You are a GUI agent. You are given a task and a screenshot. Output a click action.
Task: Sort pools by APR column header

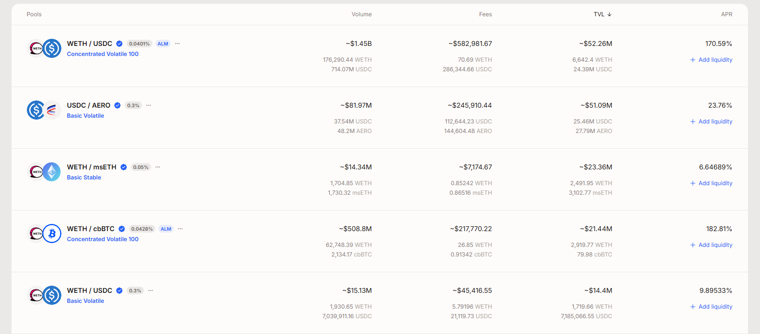pos(726,14)
